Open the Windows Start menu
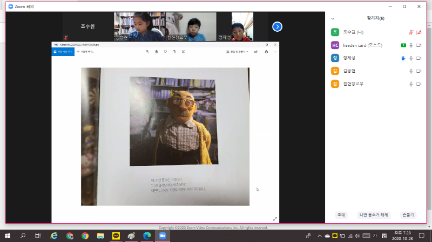The image size is (432, 242). pyautogui.click(x=8, y=236)
